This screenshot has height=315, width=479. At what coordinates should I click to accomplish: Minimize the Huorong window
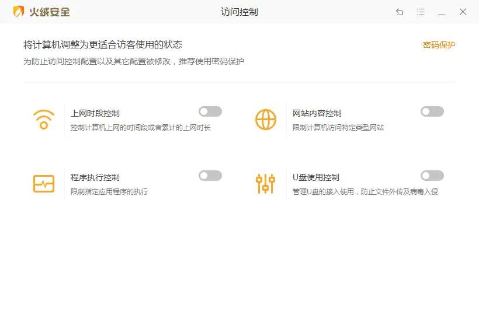pyautogui.click(x=442, y=12)
